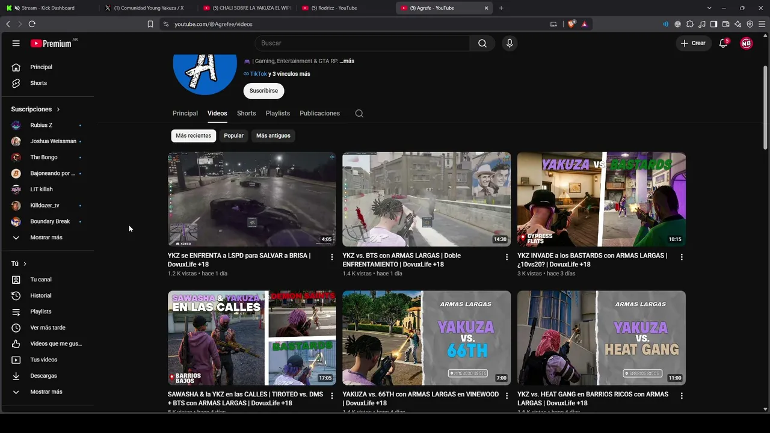
Task: Click the YouTube search input field
Action: coord(362,43)
